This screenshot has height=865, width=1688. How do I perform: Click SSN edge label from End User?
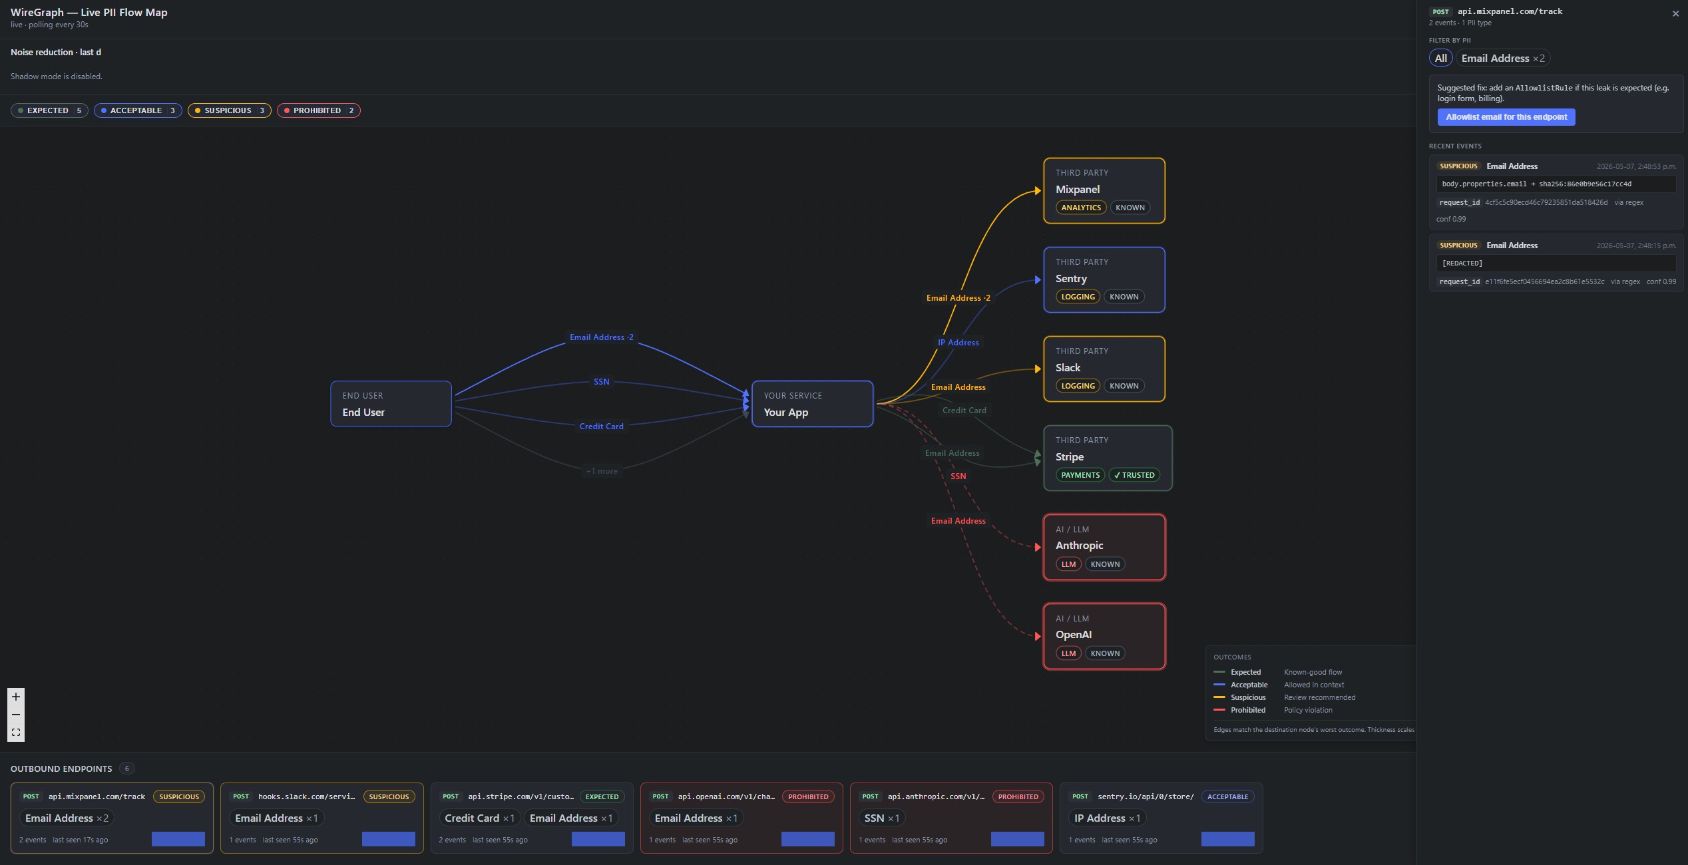pos(602,382)
